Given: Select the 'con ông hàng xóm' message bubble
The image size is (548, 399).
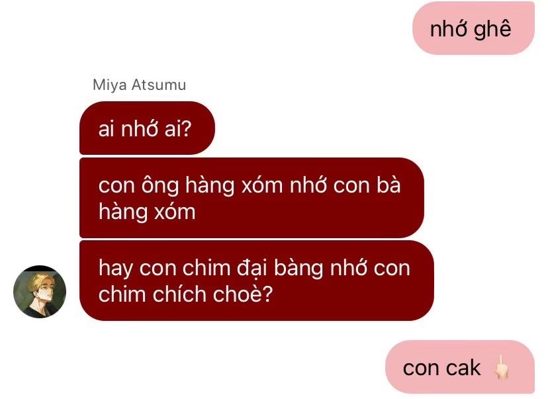Looking at the screenshot, I should point(251,198).
